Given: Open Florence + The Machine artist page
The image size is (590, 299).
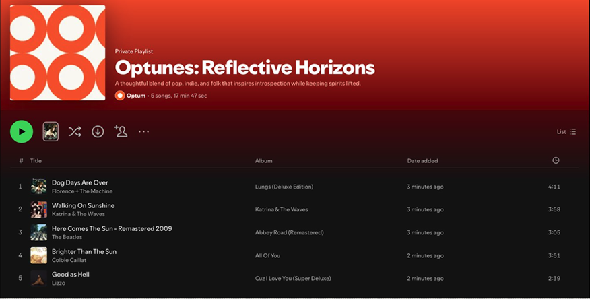Looking at the screenshot, I should [x=82, y=191].
